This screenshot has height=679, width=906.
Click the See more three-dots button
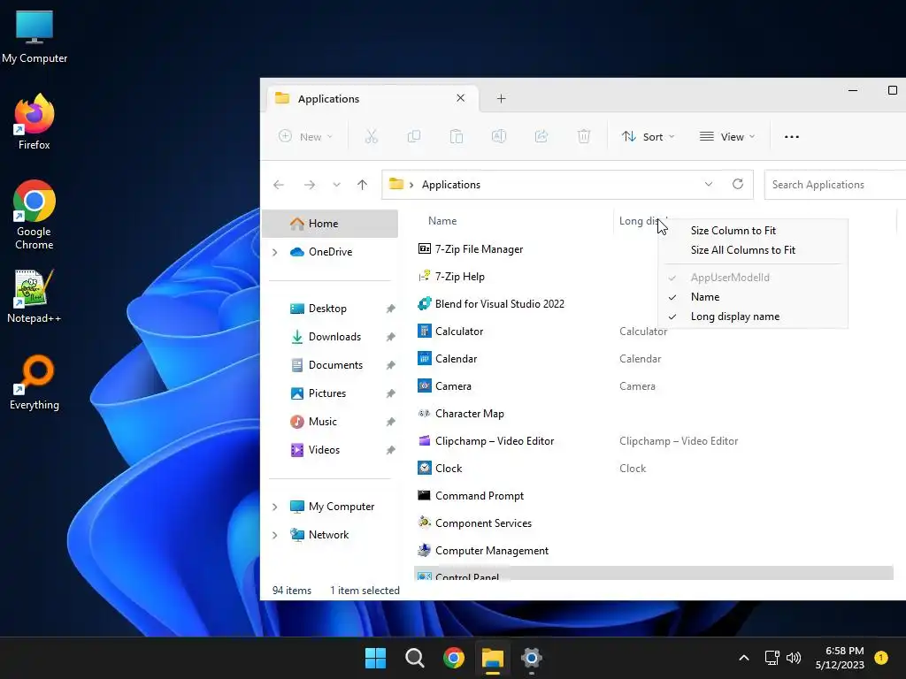point(792,137)
